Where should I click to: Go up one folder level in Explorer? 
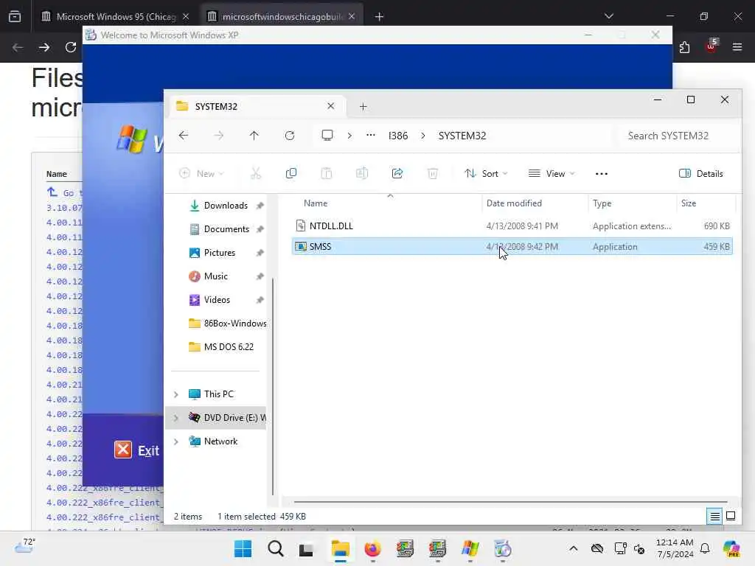(254, 136)
